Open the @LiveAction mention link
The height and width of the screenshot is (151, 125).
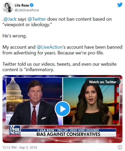[50, 47]
